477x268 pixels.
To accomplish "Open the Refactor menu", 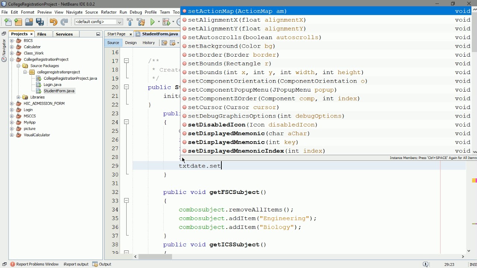I will tap(109, 12).
